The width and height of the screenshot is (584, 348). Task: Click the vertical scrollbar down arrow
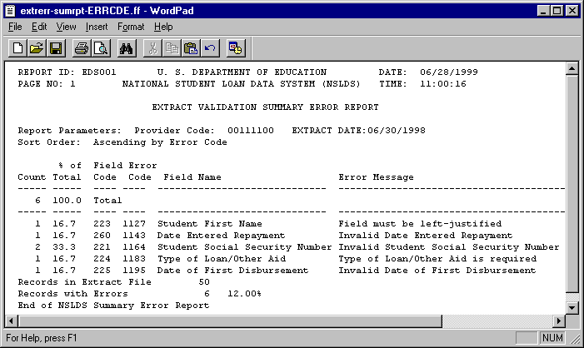point(572,307)
